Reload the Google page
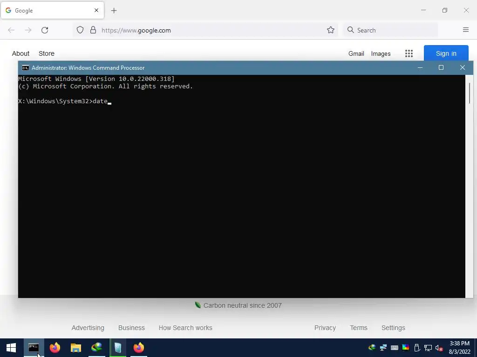 45,30
